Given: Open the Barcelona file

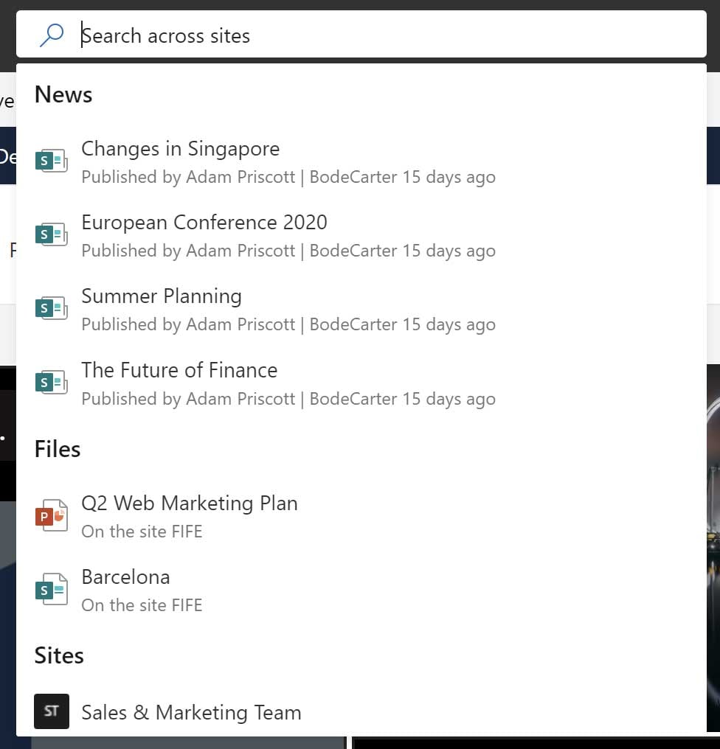Looking at the screenshot, I should 125,576.
